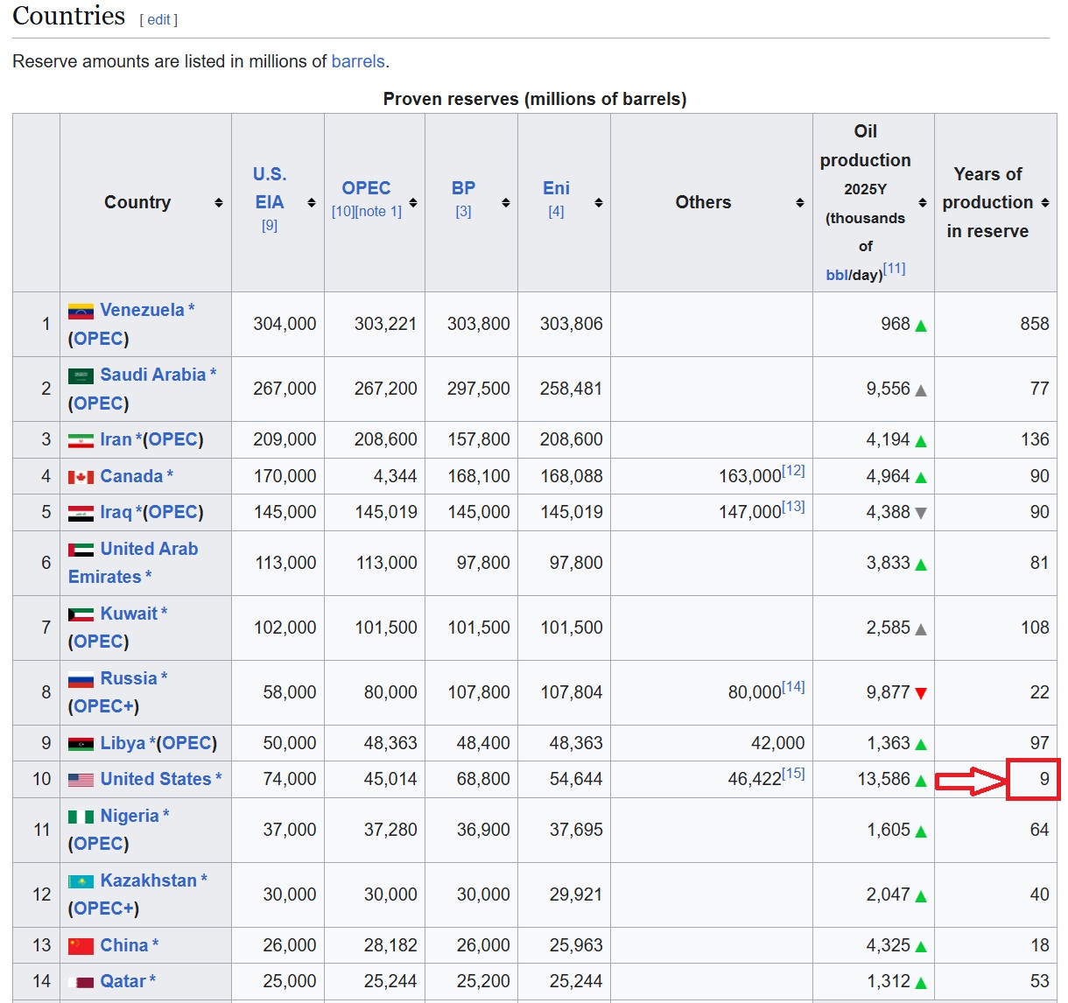Open the United Arab Emirates link
This screenshot has height=1003, width=1068.
(133, 563)
